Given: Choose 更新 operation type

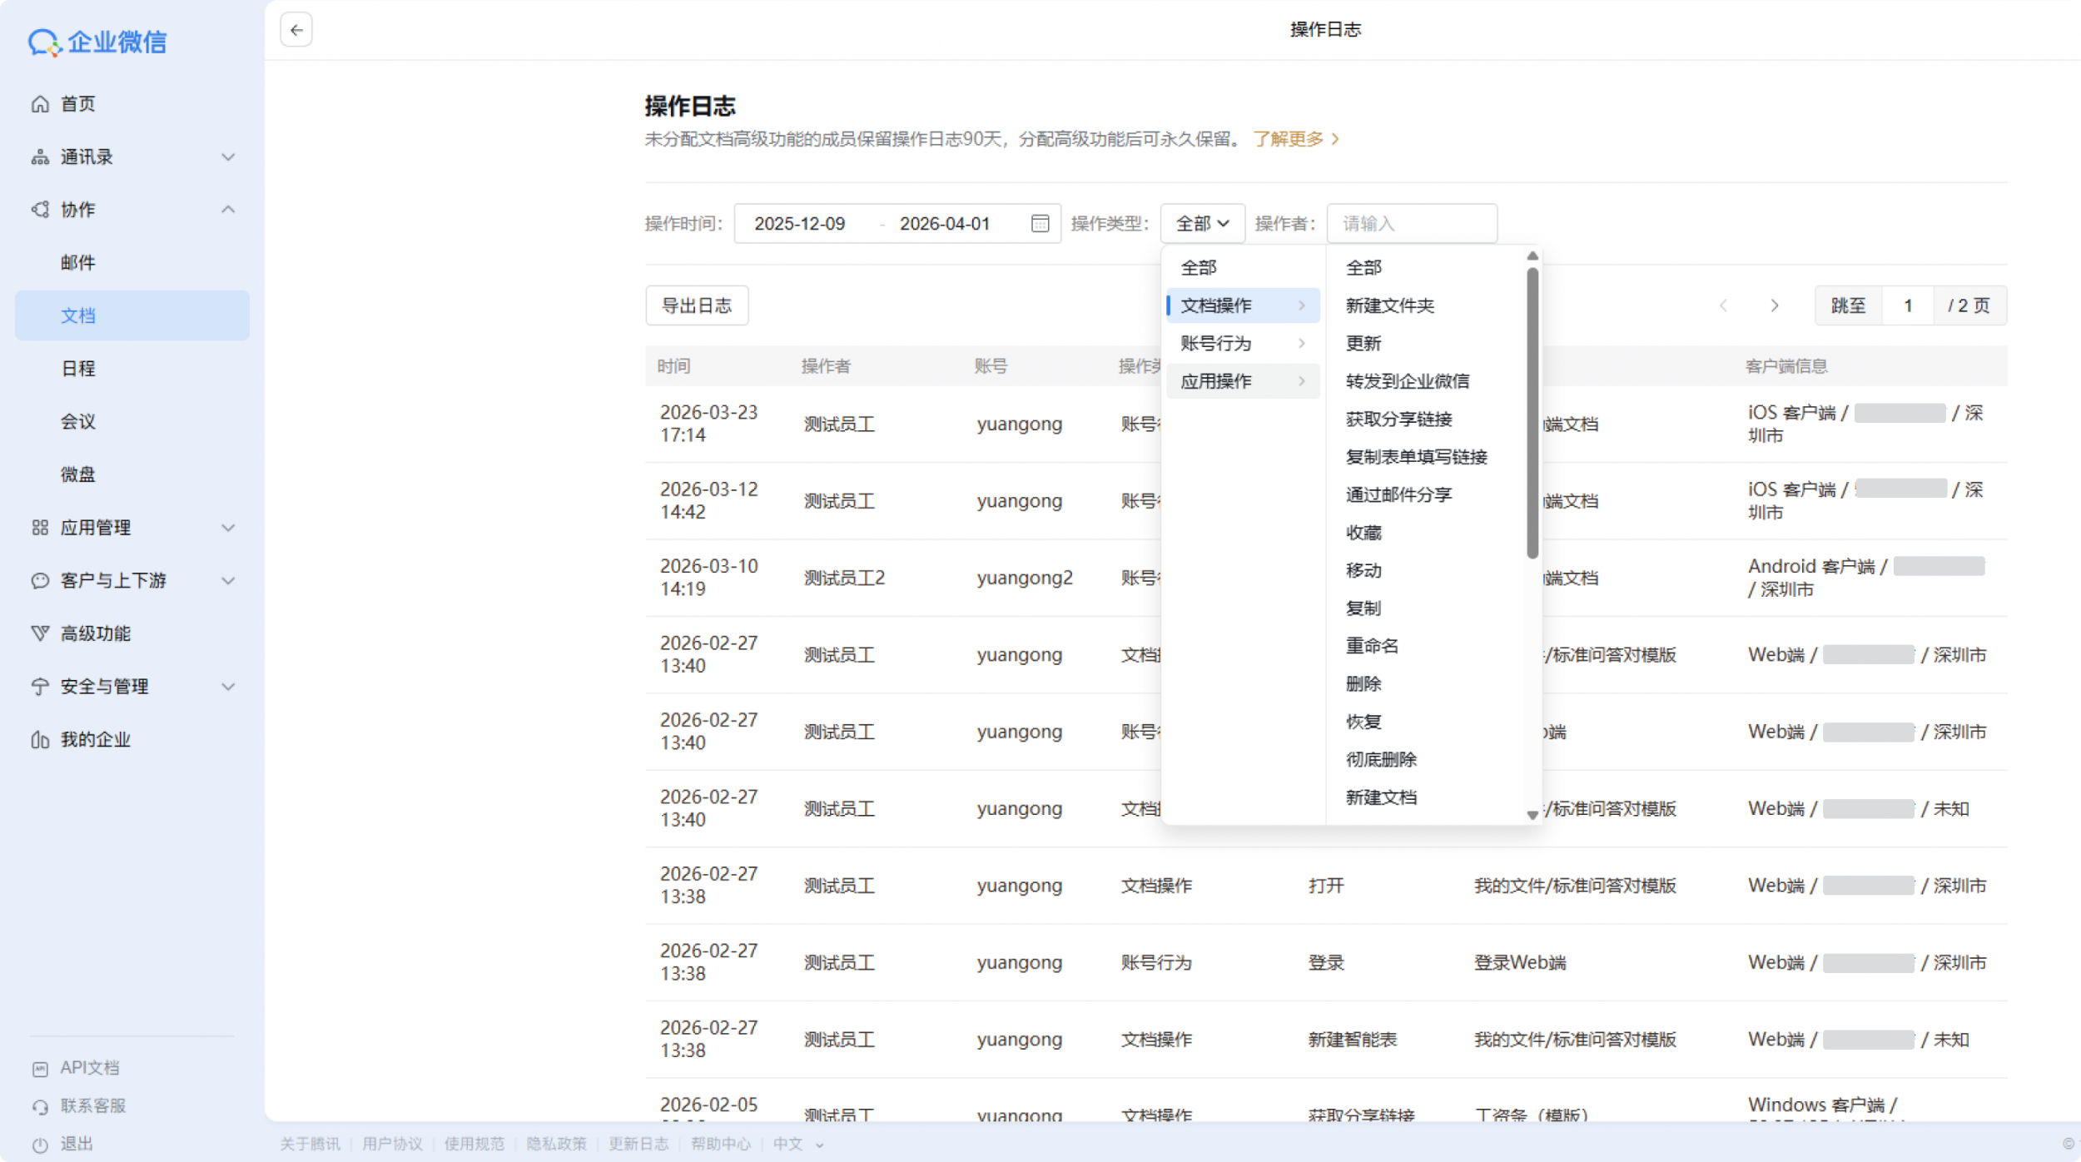Looking at the screenshot, I should (x=1363, y=343).
